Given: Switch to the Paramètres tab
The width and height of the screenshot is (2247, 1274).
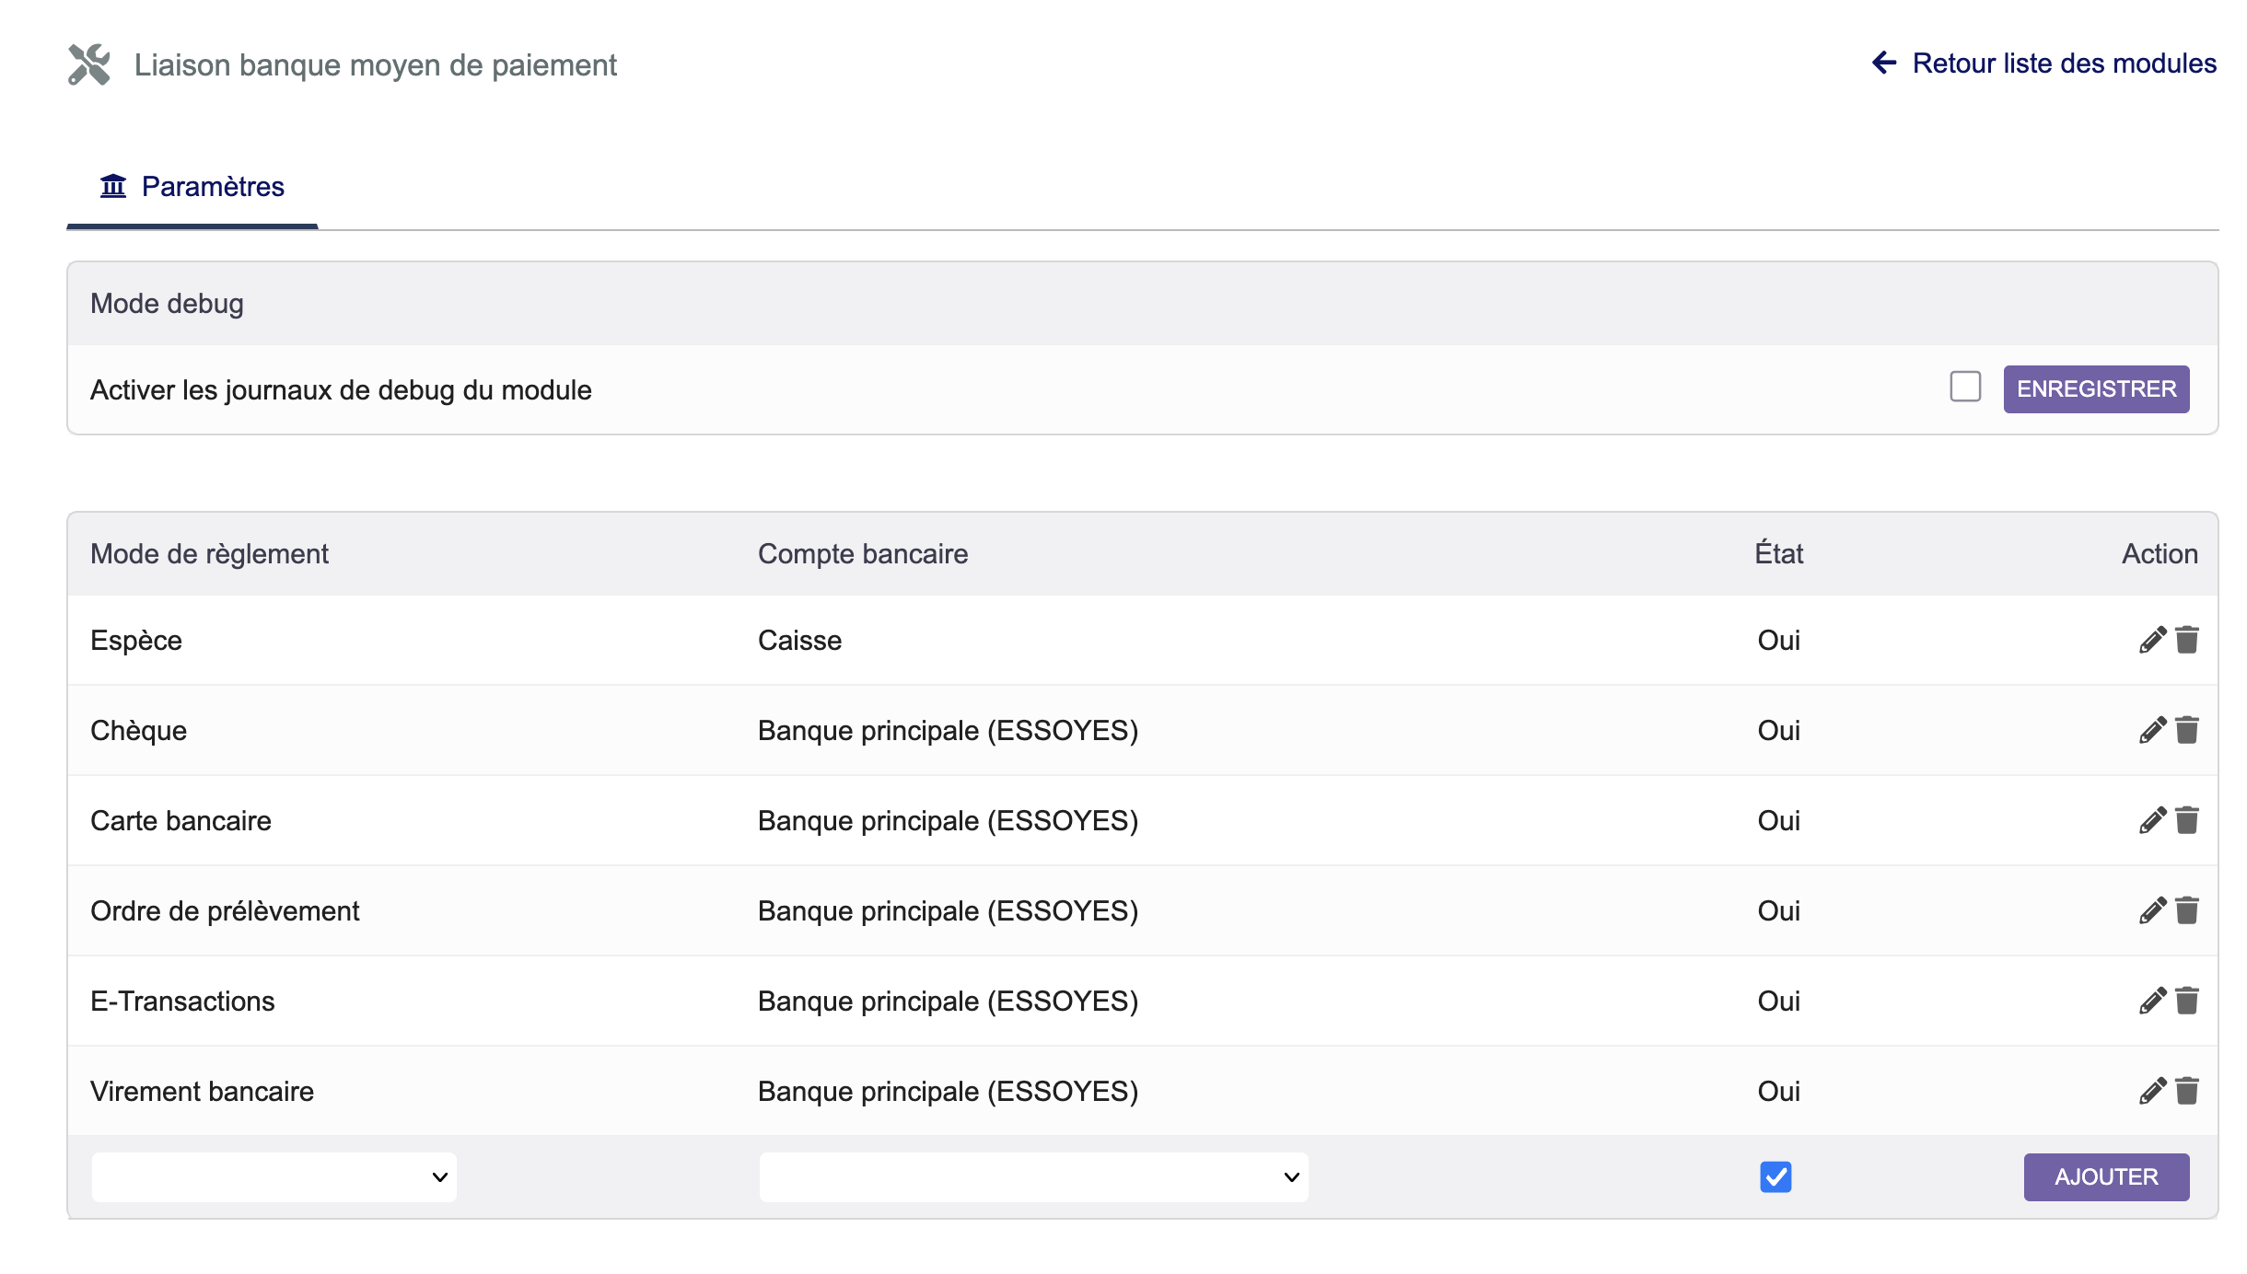Looking at the screenshot, I should tap(192, 187).
